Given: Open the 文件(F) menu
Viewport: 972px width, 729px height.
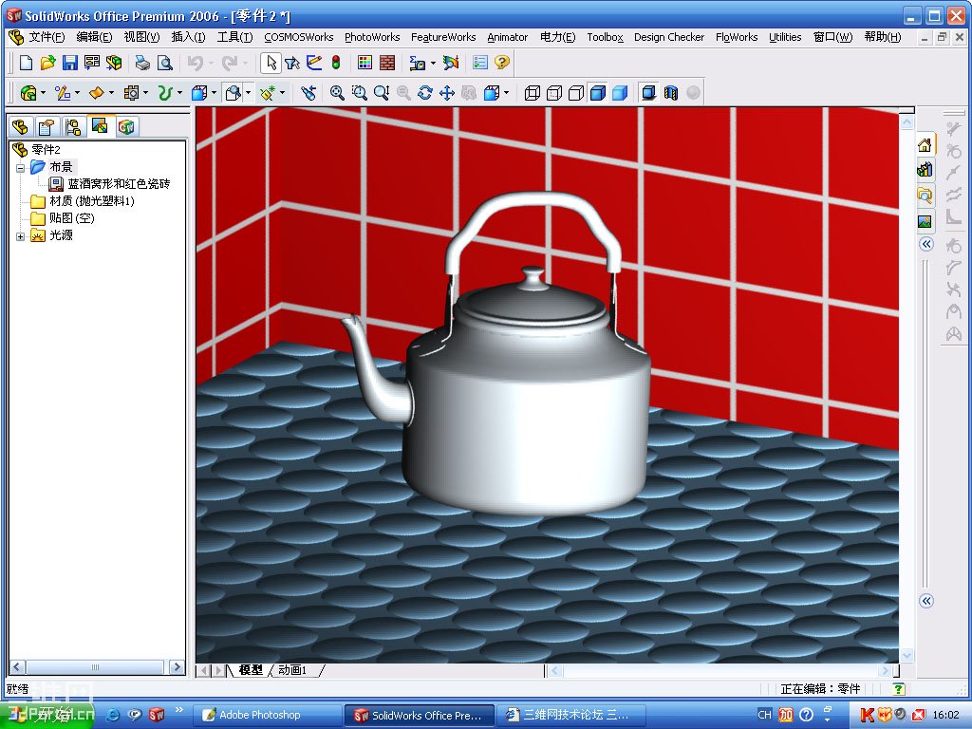Looking at the screenshot, I should [47, 37].
